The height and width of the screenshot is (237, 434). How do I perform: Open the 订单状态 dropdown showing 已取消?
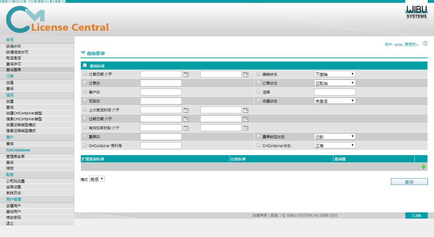click(335, 83)
